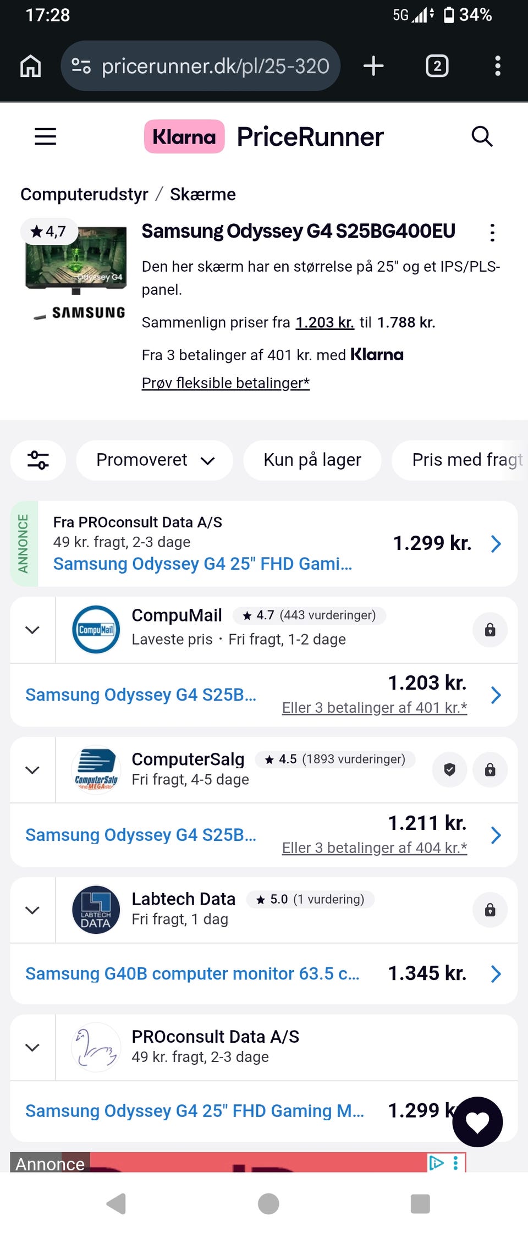Viewport: 528px width, 1233px height.
Task: Open the Promoveret sorting dropdown
Action: (x=155, y=460)
